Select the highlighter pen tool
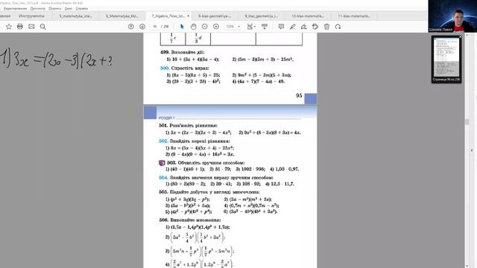Screen dimensions: 477x268 click(292, 27)
